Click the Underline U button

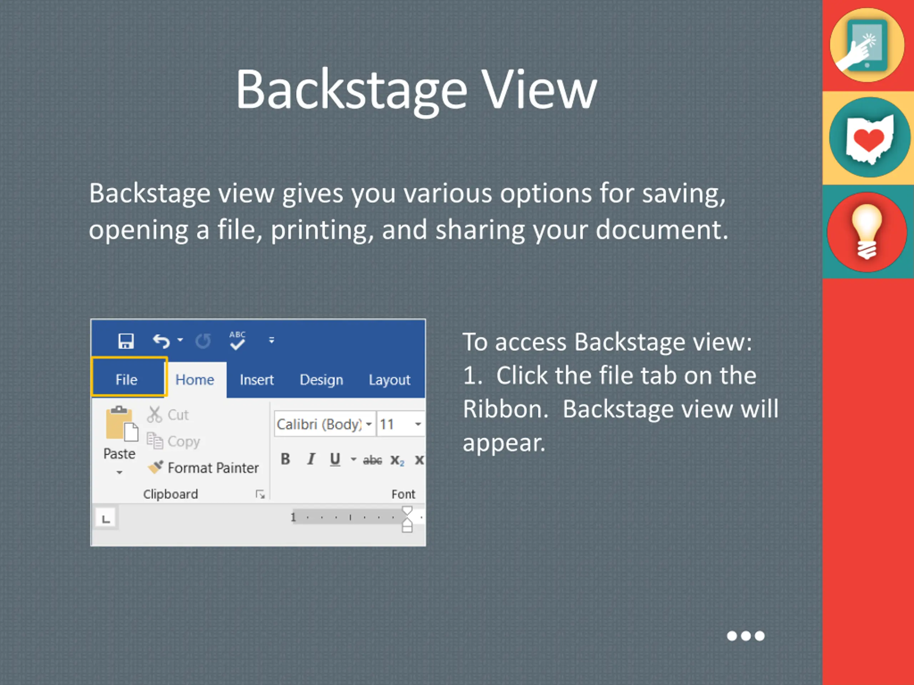335,459
